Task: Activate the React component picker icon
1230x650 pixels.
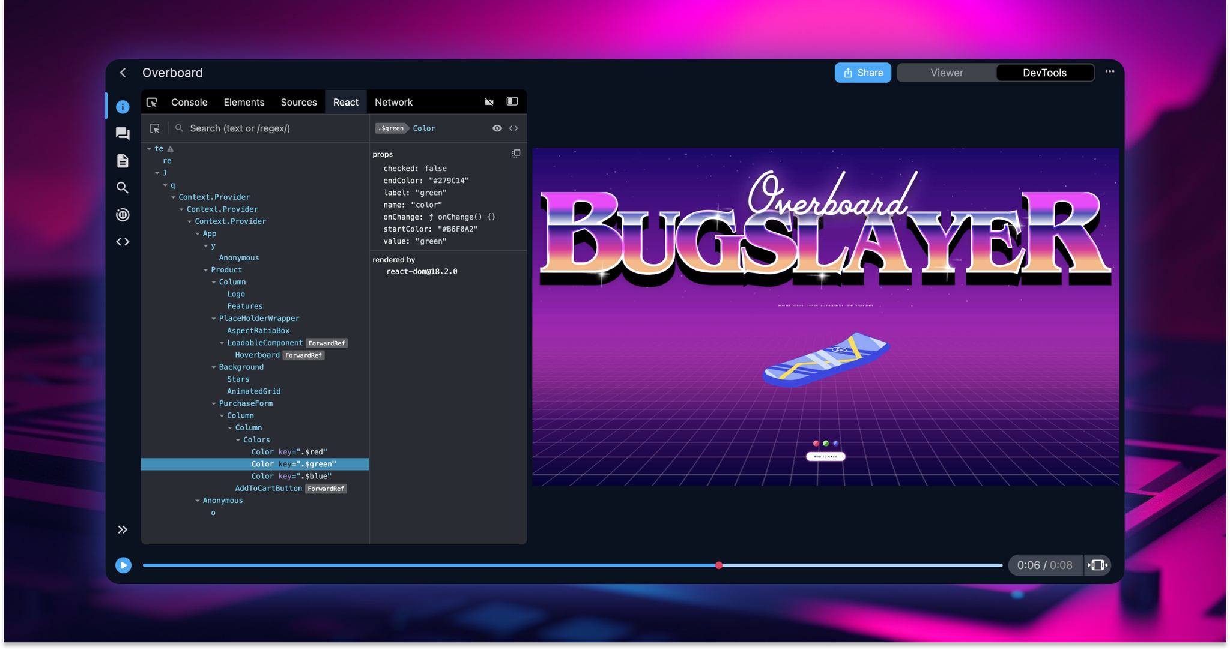Action: point(155,128)
